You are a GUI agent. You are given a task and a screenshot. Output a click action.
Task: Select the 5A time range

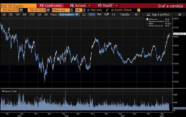46,14
